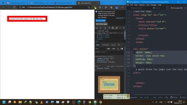Click the DevTools feedback icon
The width and height of the screenshot is (187, 105).
pos(117,28)
